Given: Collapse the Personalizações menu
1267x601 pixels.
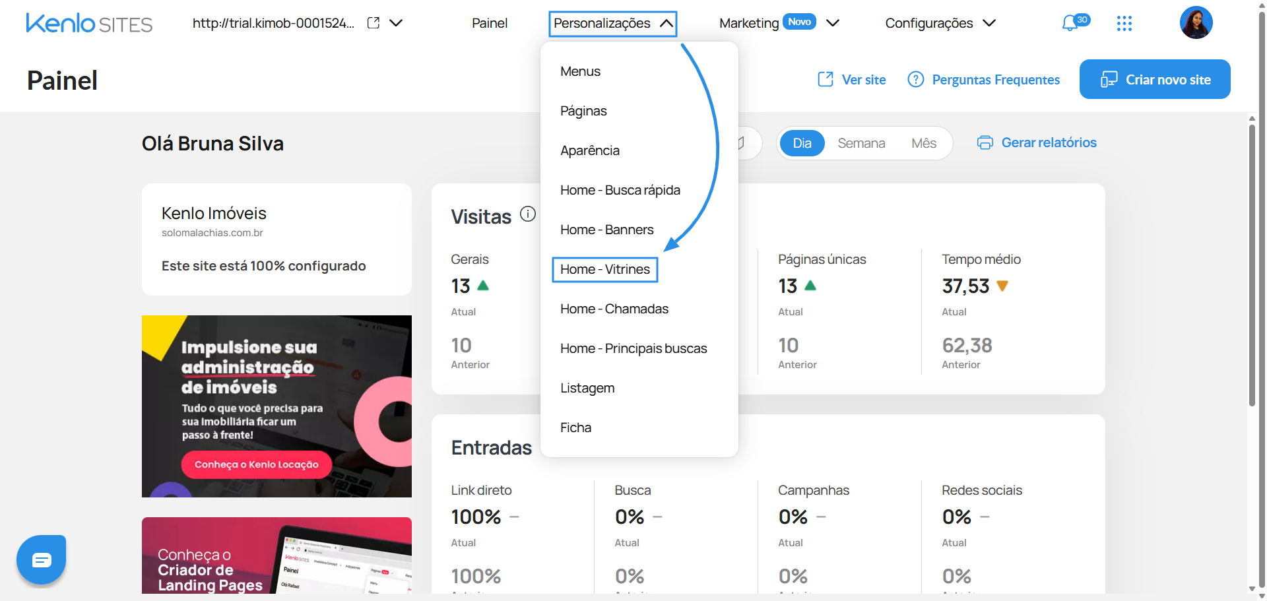Looking at the screenshot, I should (613, 23).
